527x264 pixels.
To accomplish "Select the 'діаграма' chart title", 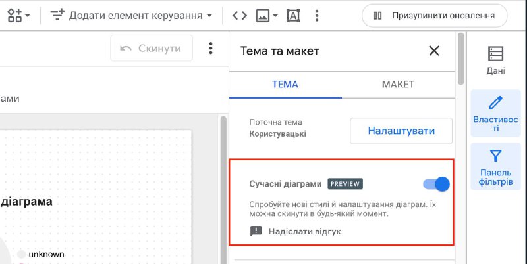I will [26, 202].
